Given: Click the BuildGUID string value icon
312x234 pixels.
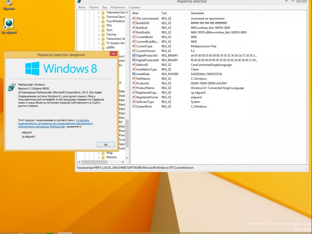Looking at the screenshot, I should click(134, 23).
